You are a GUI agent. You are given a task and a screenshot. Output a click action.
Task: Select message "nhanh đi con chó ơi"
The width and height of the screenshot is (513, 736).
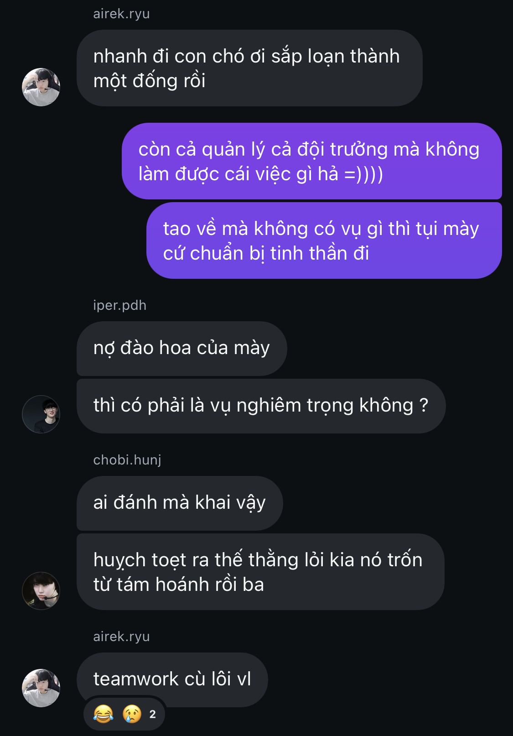click(249, 68)
